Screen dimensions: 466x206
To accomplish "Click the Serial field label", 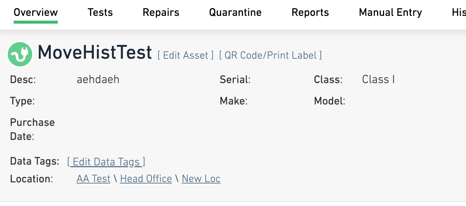I will click(235, 79).
